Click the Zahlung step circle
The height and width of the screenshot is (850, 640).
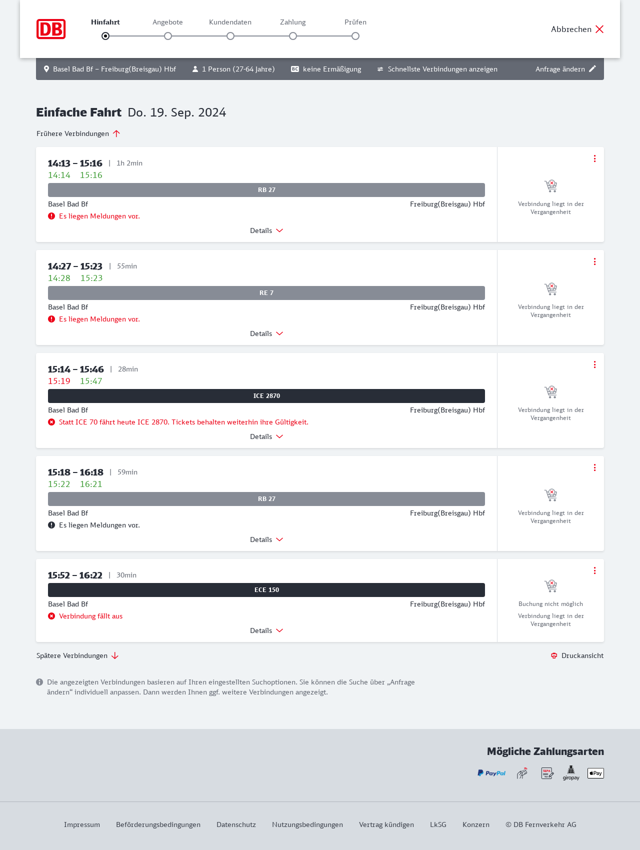(x=293, y=36)
